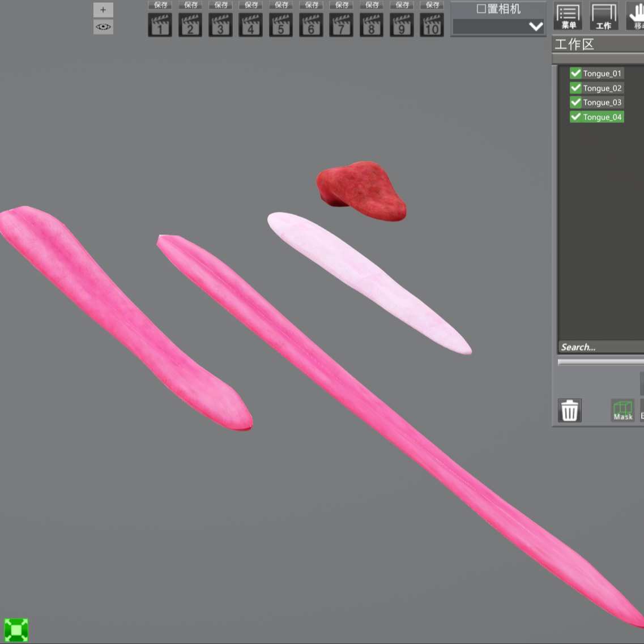The image size is (644, 644).
Task: Select camera slot 3 clapperboard icon
Action: coord(220,25)
